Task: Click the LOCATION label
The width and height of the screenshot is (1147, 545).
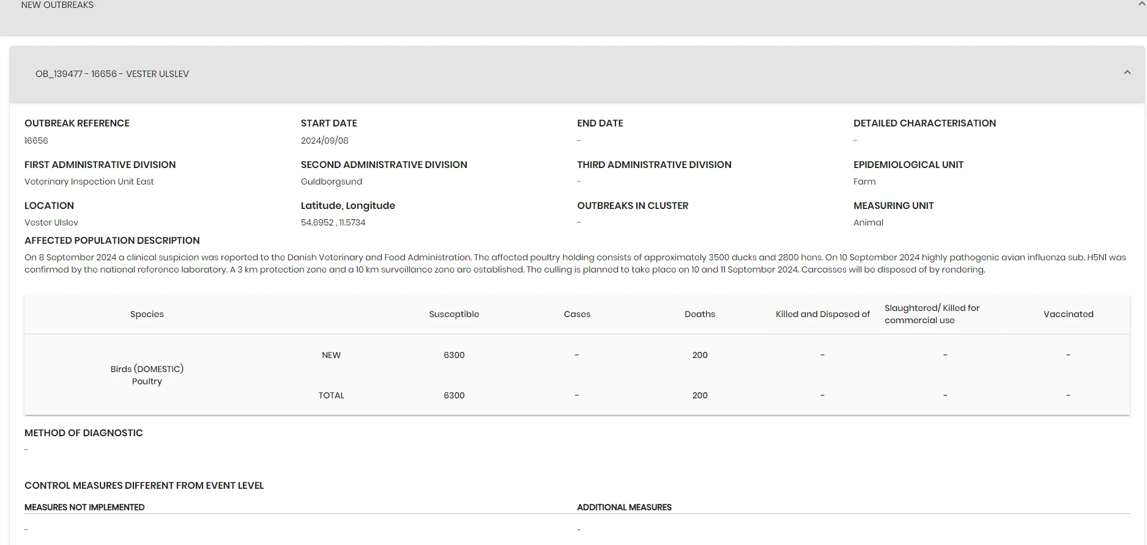Action: pos(49,206)
